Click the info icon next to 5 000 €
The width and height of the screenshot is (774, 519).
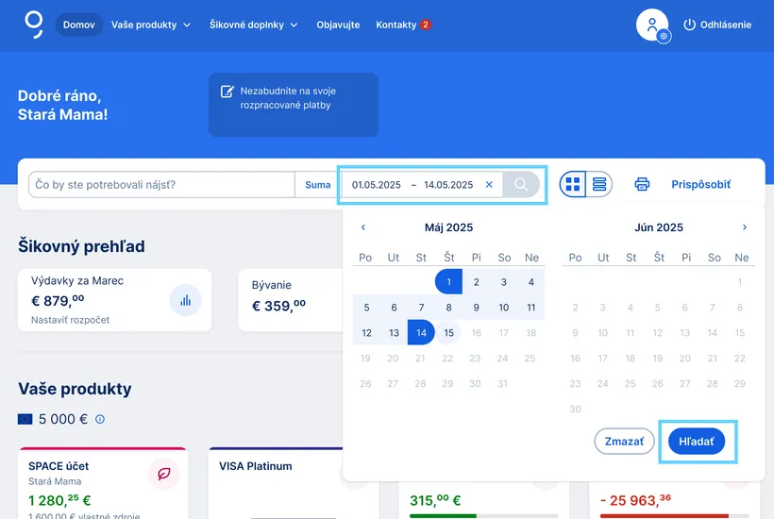click(x=100, y=419)
